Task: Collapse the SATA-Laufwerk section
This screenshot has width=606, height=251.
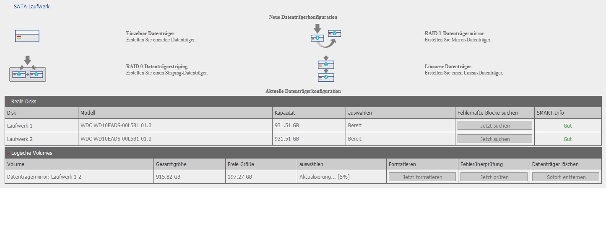Action: [x=8, y=7]
